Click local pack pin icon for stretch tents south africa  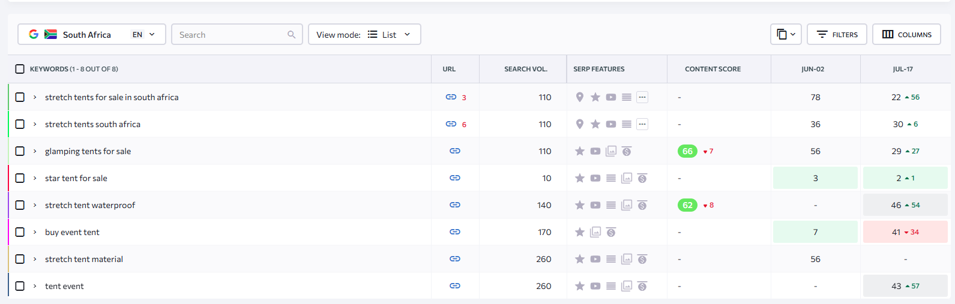[579, 124]
